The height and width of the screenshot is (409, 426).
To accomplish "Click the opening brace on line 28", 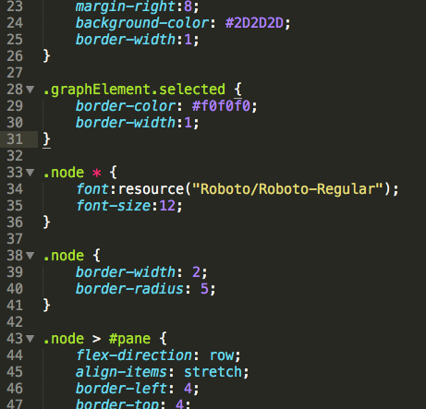I will (x=237, y=90).
